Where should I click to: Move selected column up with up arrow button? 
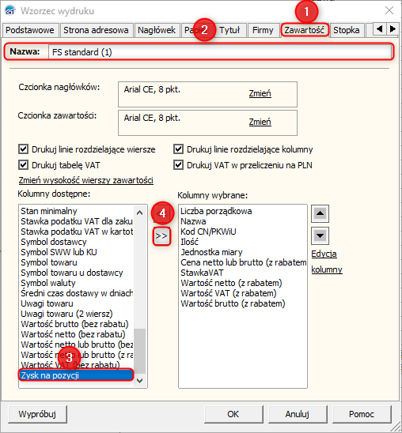coord(320,213)
